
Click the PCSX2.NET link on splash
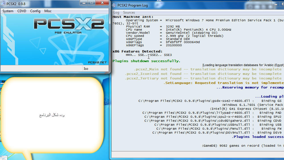[97, 62]
